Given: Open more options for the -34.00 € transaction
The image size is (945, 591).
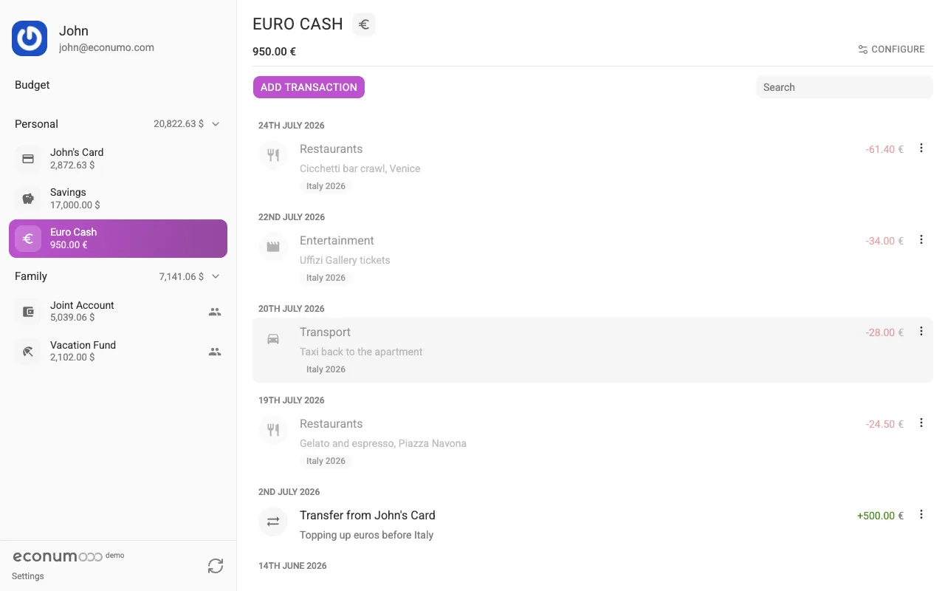Looking at the screenshot, I should [921, 239].
